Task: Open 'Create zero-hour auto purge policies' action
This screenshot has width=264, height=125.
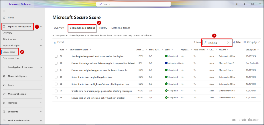Action: [102, 91]
